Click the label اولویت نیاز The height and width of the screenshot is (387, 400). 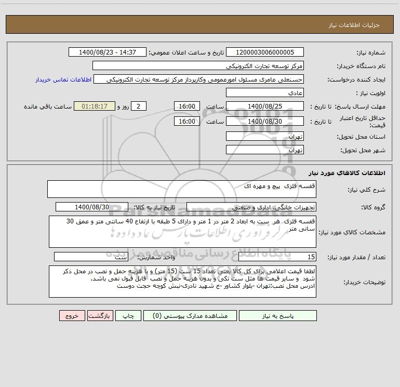[x=371, y=94]
